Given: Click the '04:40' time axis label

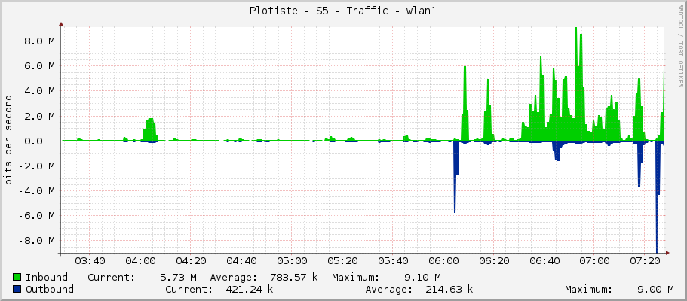Looking at the screenshot, I should click(x=241, y=262).
